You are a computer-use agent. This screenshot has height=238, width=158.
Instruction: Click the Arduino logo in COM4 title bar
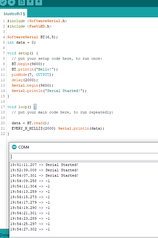tap(14, 147)
